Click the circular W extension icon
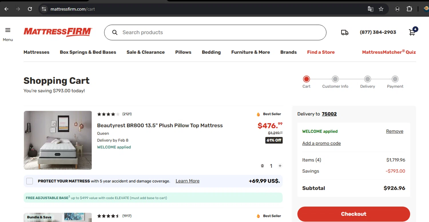 click(x=397, y=9)
